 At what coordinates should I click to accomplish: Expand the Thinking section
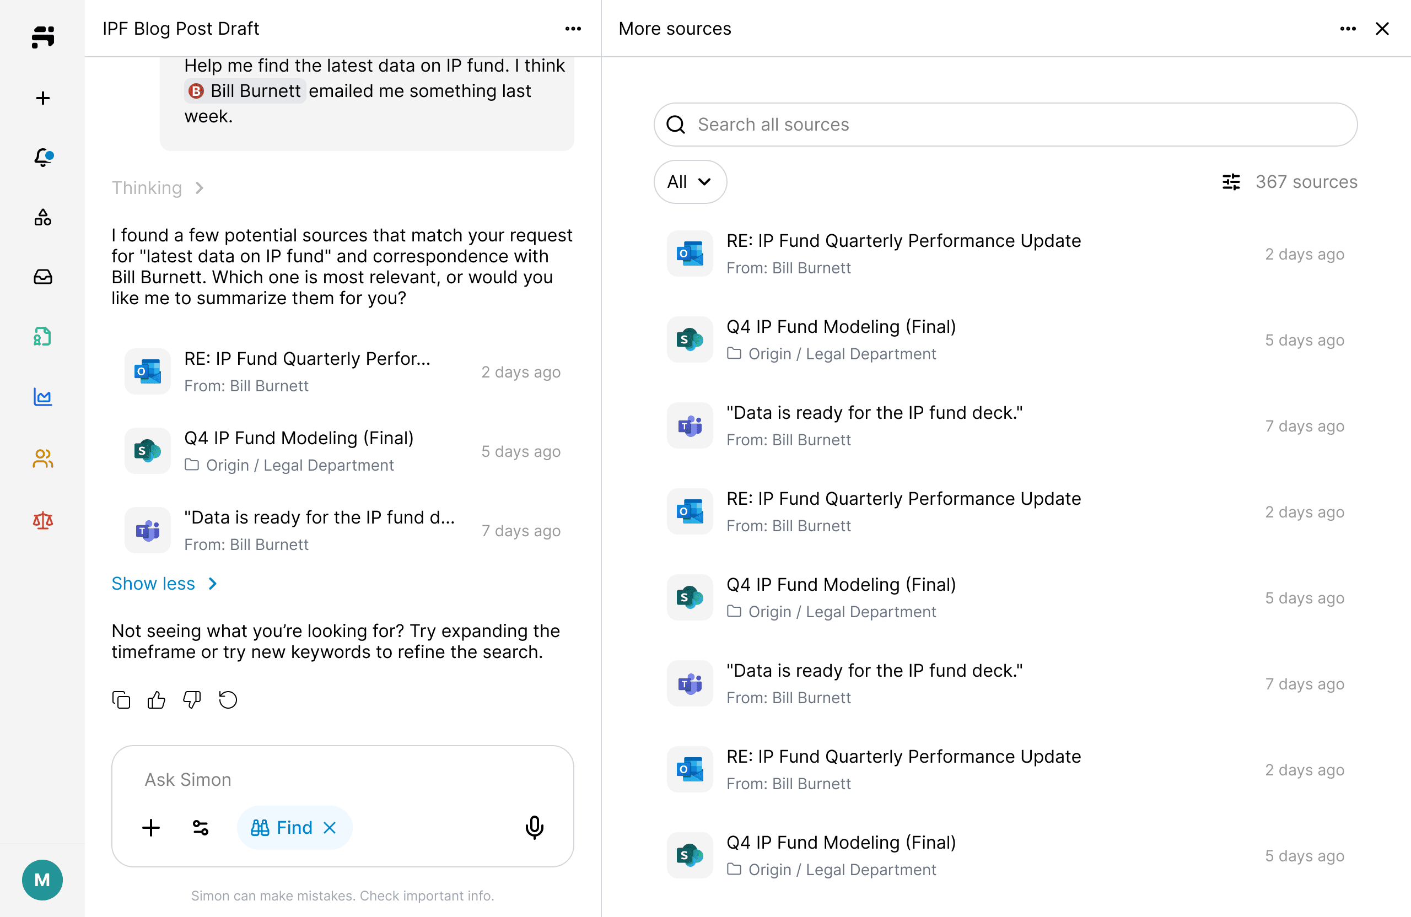pyautogui.click(x=158, y=188)
